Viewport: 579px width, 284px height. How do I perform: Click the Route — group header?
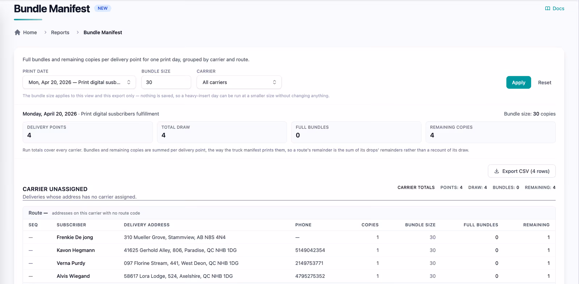[x=289, y=213]
